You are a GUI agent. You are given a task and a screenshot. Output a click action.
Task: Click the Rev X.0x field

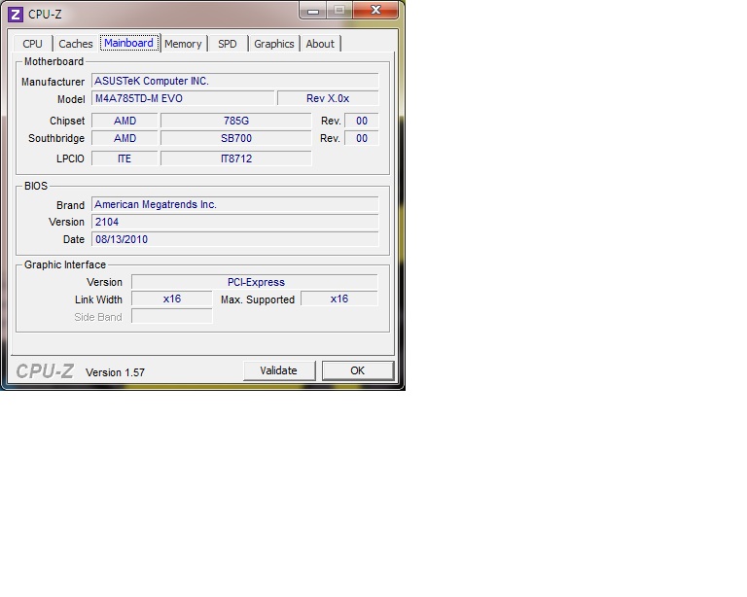tap(328, 98)
